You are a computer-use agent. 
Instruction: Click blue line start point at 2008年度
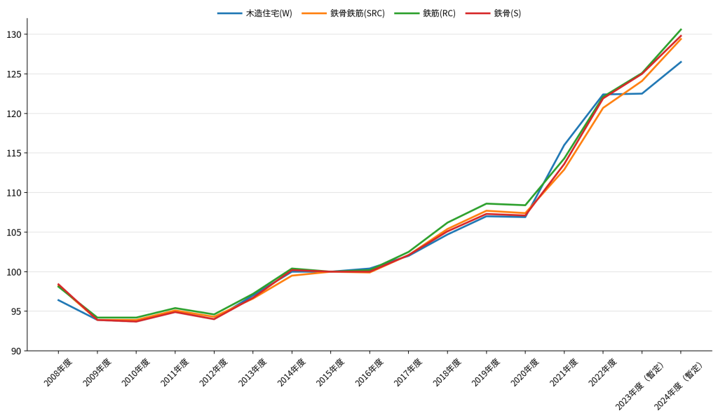[58, 300]
